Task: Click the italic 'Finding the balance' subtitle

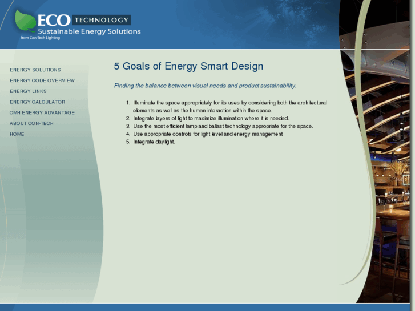Action: point(205,86)
